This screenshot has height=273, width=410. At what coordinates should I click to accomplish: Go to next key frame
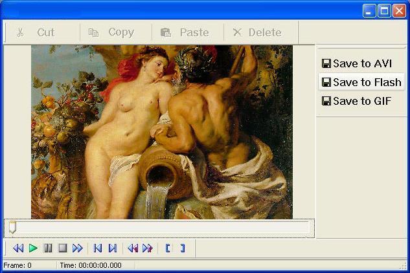148,248
